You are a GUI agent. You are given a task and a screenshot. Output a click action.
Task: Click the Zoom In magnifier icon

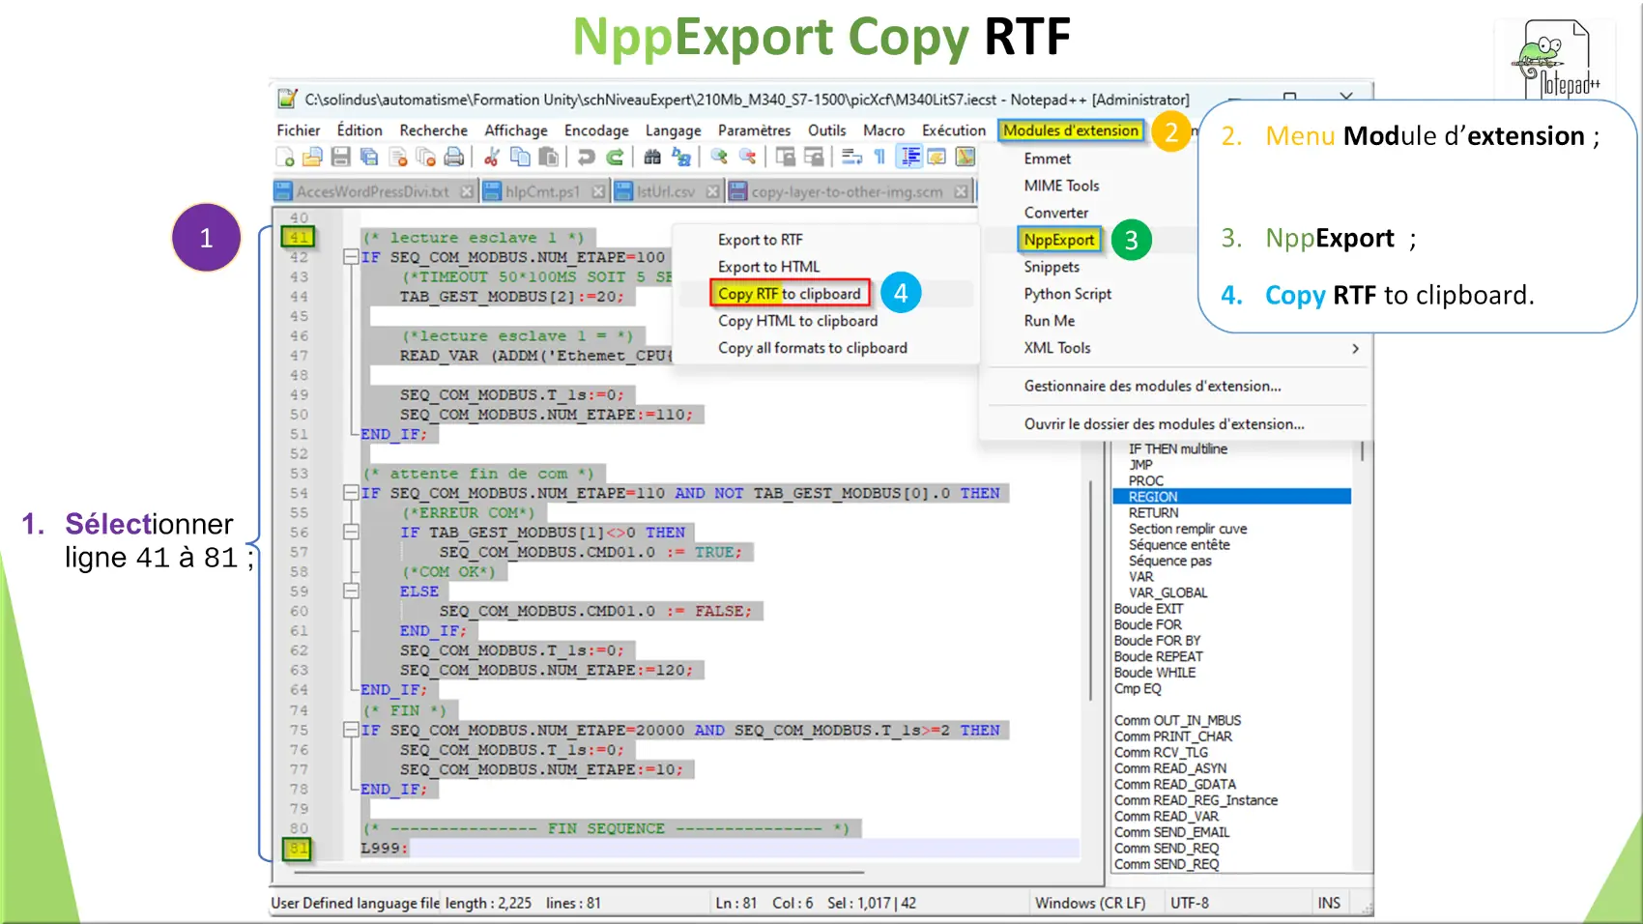pos(719,157)
